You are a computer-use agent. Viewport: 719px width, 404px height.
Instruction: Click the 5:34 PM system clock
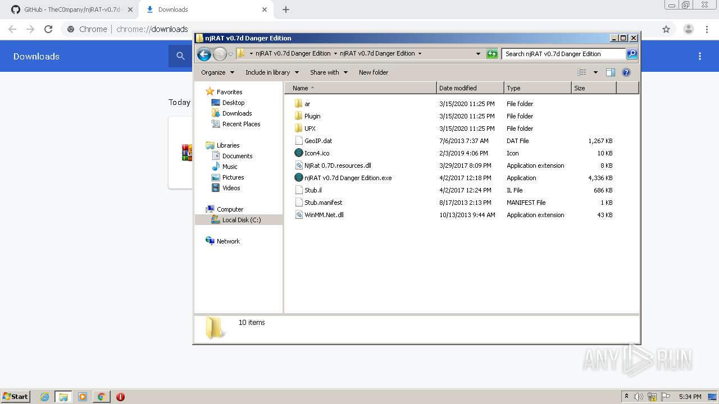pyautogui.click(x=690, y=397)
